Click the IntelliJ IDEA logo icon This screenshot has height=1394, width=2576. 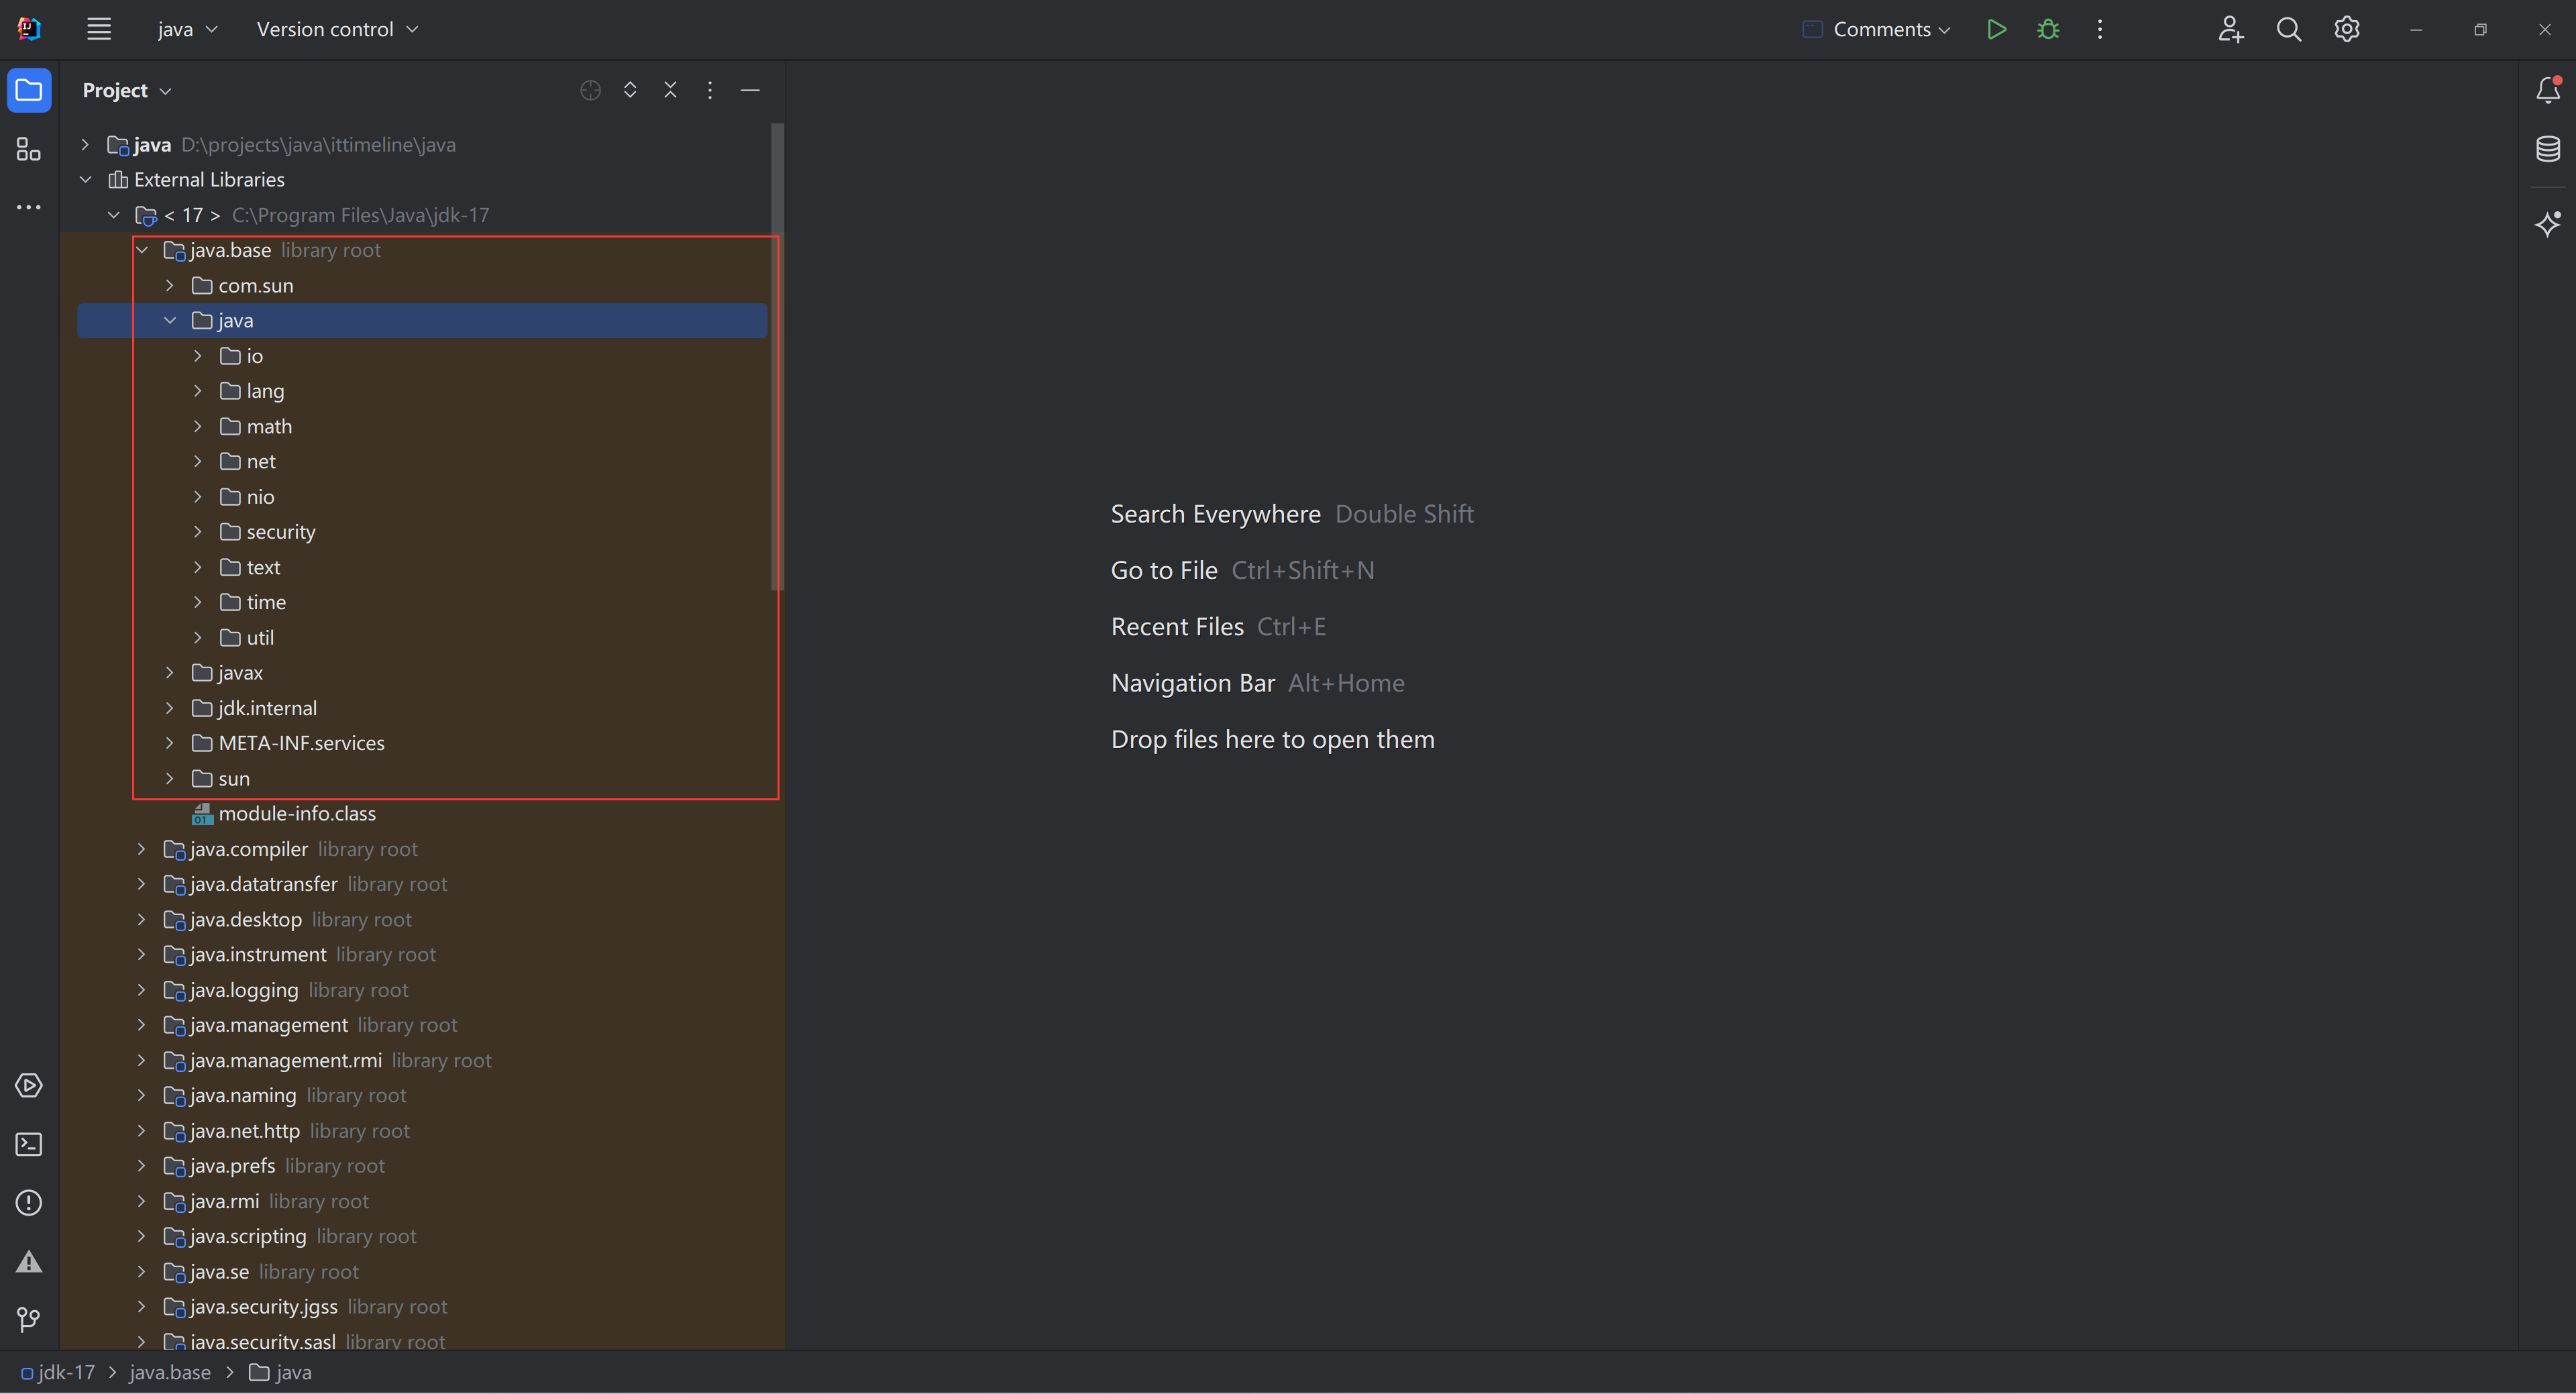[29, 29]
